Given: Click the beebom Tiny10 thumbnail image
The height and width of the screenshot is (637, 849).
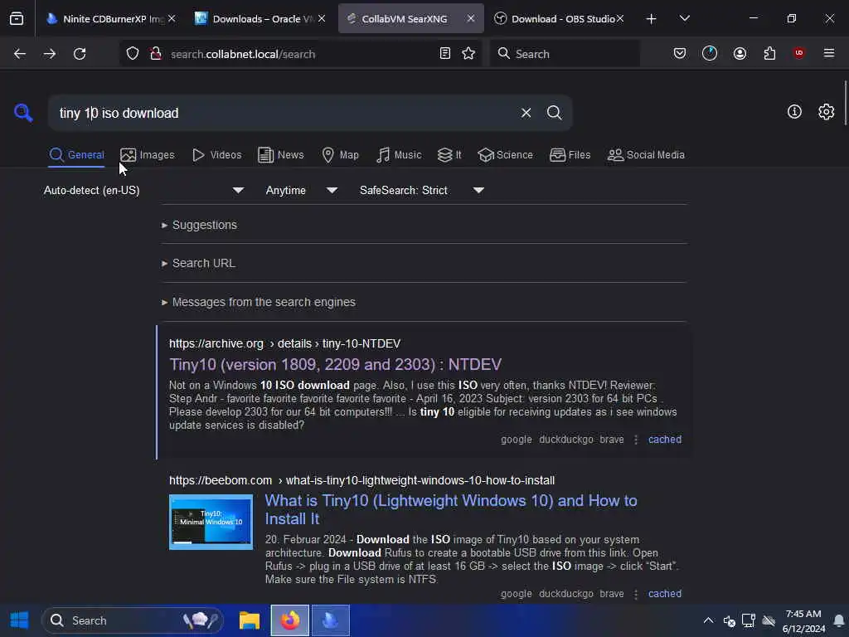Looking at the screenshot, I should (x=211, y=523).
